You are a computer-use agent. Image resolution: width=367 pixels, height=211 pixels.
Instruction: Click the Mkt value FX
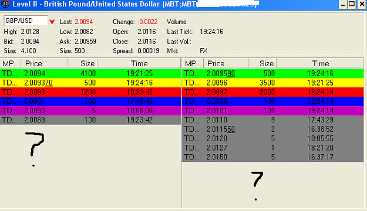[x=204, y=51]
